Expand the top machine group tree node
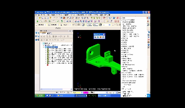 [x=42, y=43]
